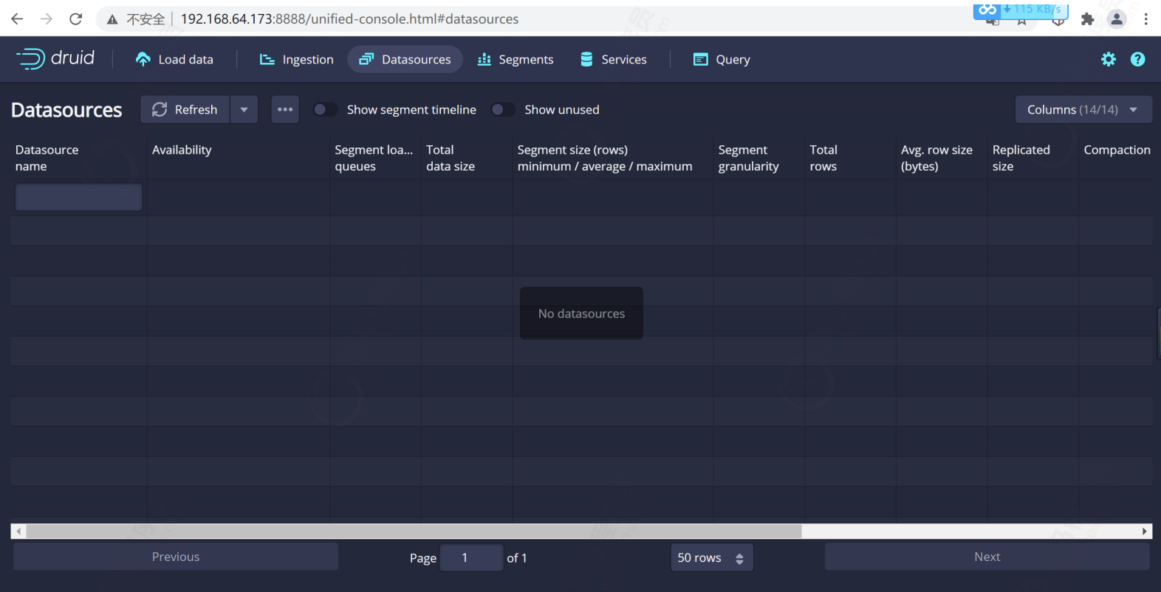The height and width of the screenshot is (592, 1161).
Task: Sort by Datasource name column header
Action: click(78, 158)
